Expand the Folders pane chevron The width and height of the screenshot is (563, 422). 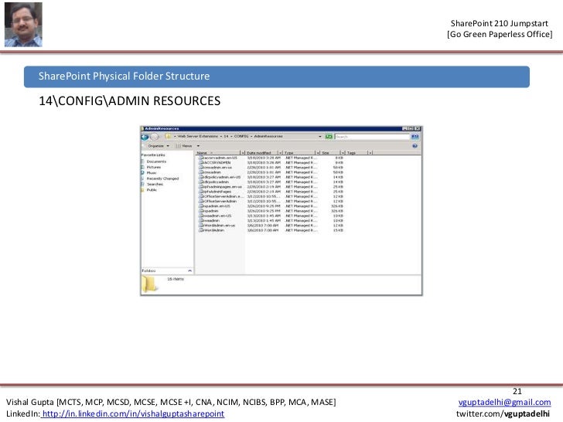[190, 271]
